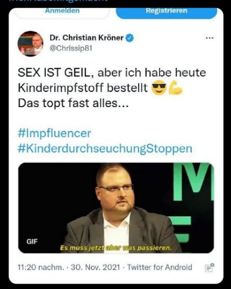The width and height of the screenshot is (231, 289).
Task: Open the @Chrissip81 handle
Action: (x=71, y=48)
